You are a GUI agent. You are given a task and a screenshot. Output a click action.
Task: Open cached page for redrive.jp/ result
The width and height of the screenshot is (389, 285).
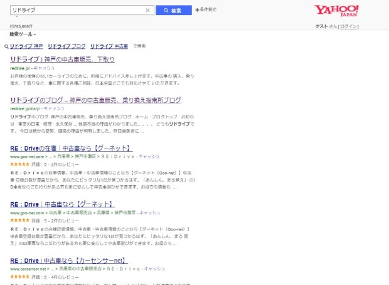coord(44,68)
